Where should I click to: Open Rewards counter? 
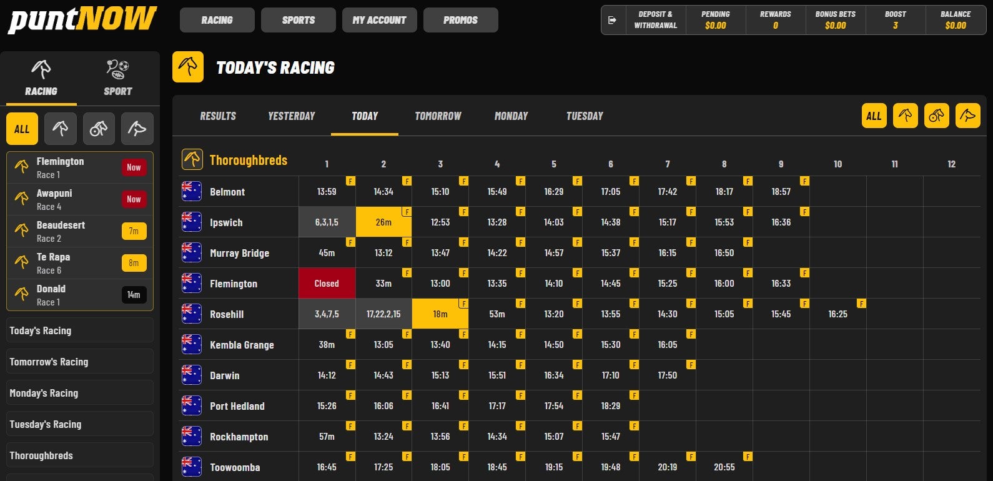point(776,20)
